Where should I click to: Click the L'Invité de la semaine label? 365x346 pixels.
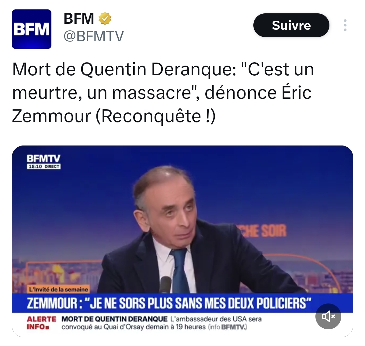(58, 289)
